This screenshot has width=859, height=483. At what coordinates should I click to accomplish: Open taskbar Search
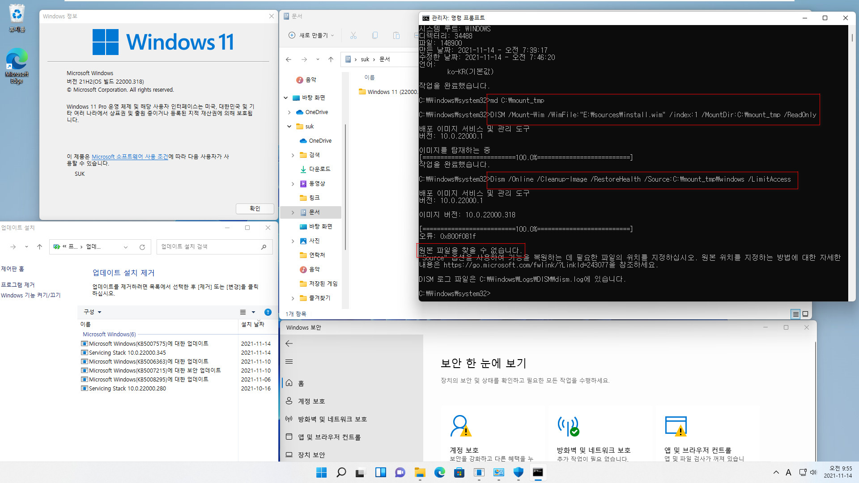pyautogui.click(x=341, y=472)
